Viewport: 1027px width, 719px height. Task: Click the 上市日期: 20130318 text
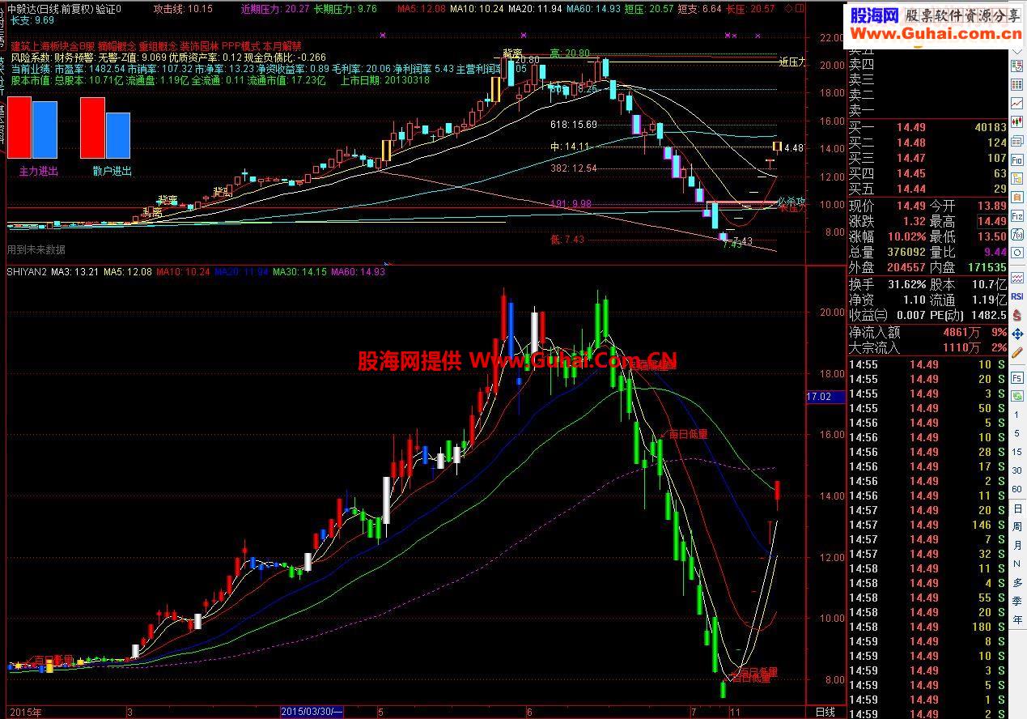coord(385,80)
